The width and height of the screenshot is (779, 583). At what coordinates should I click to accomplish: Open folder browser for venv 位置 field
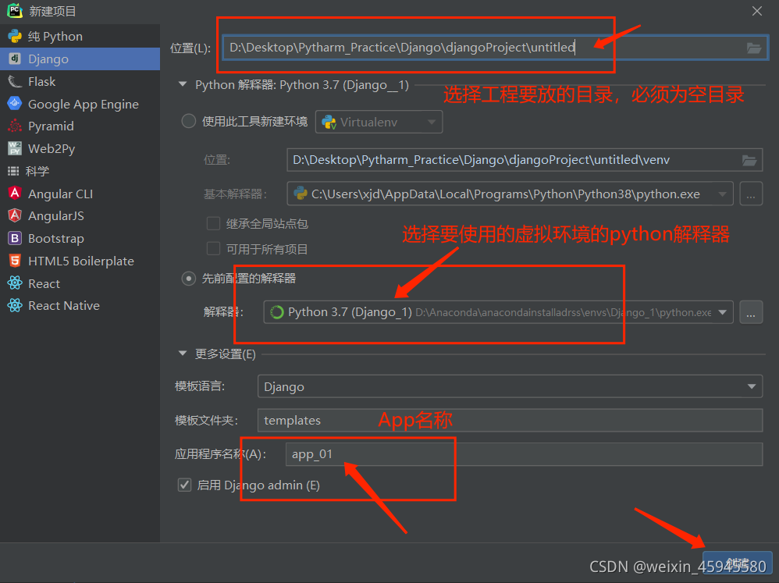coord(749,160)
